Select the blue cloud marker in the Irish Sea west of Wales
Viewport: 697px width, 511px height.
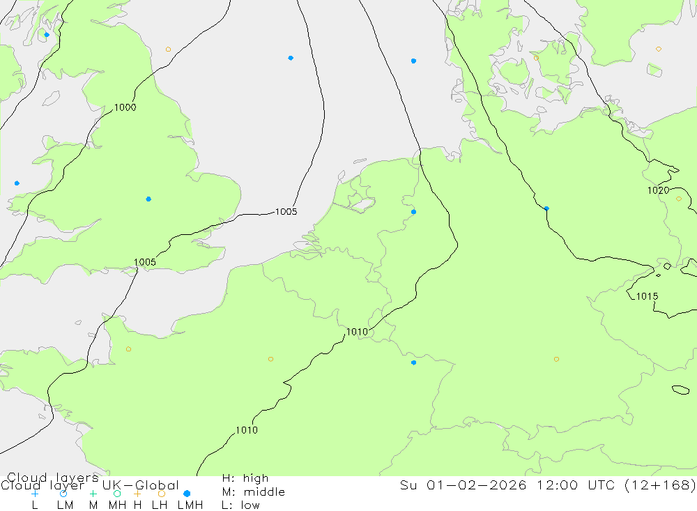[x=17, y=183]
